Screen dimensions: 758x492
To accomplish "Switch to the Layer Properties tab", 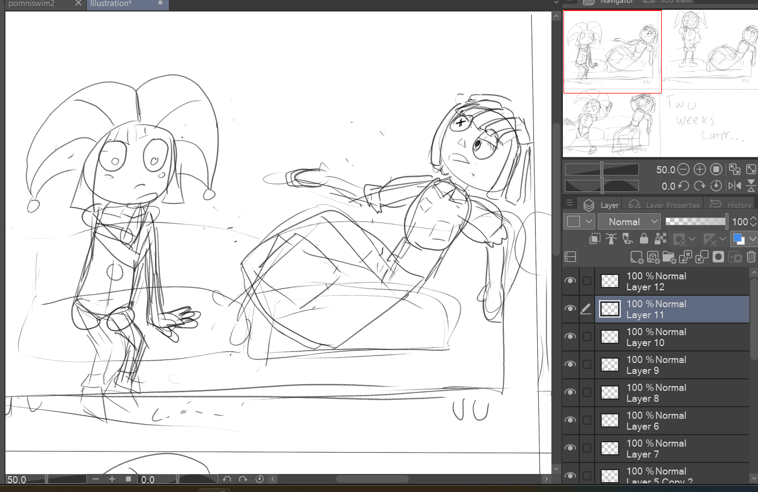I will click(x=665, y=204).
